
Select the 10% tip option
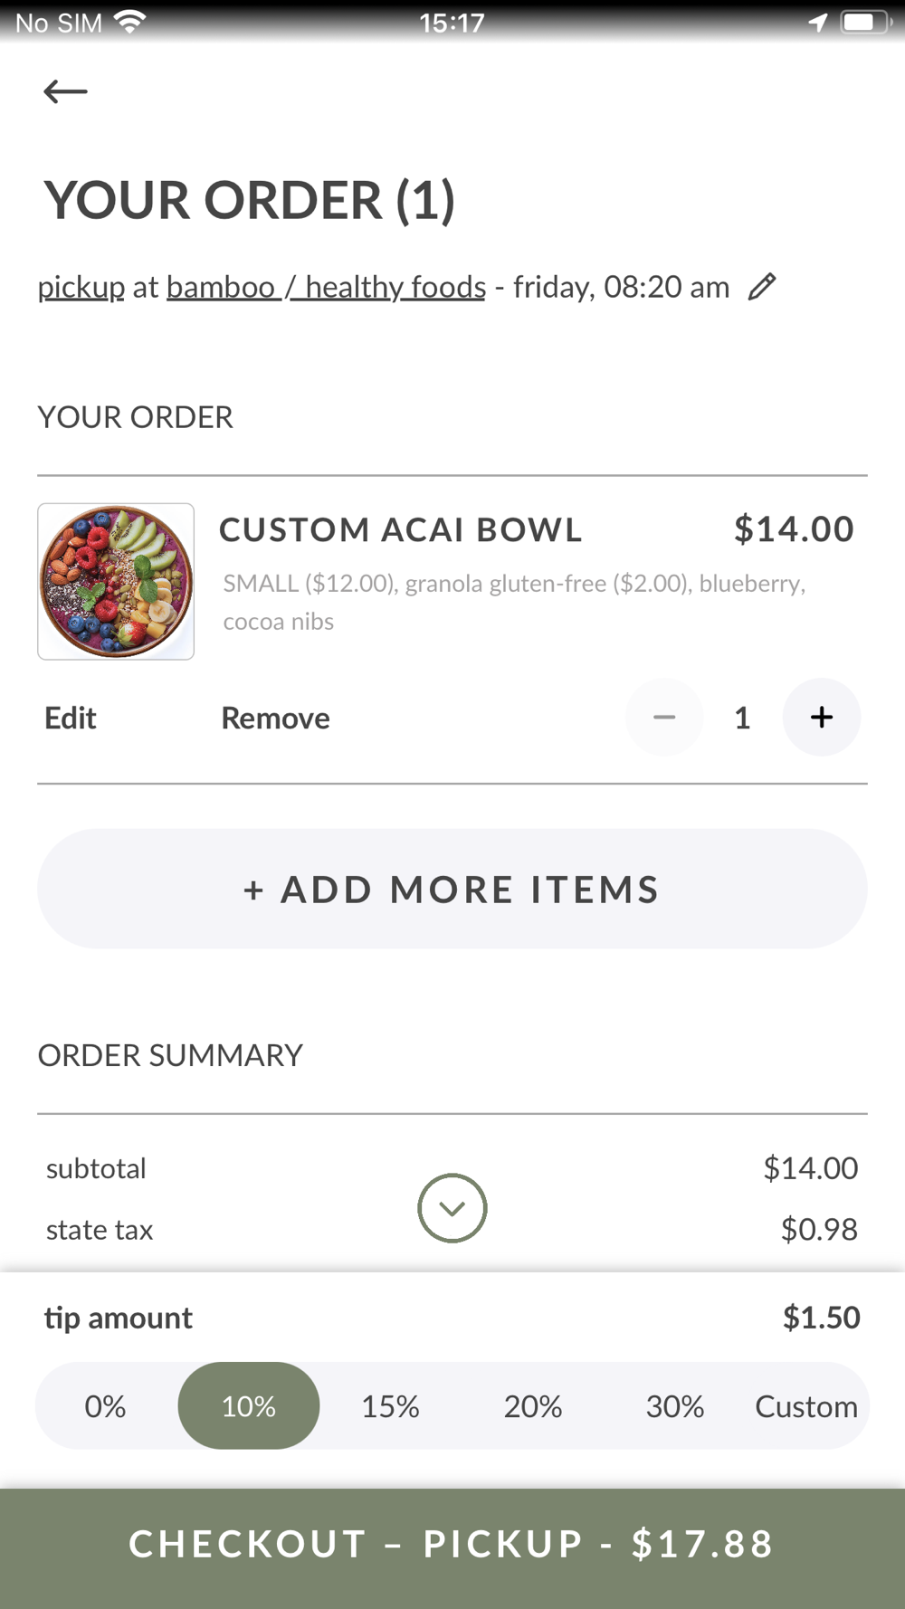[249, 1406]
